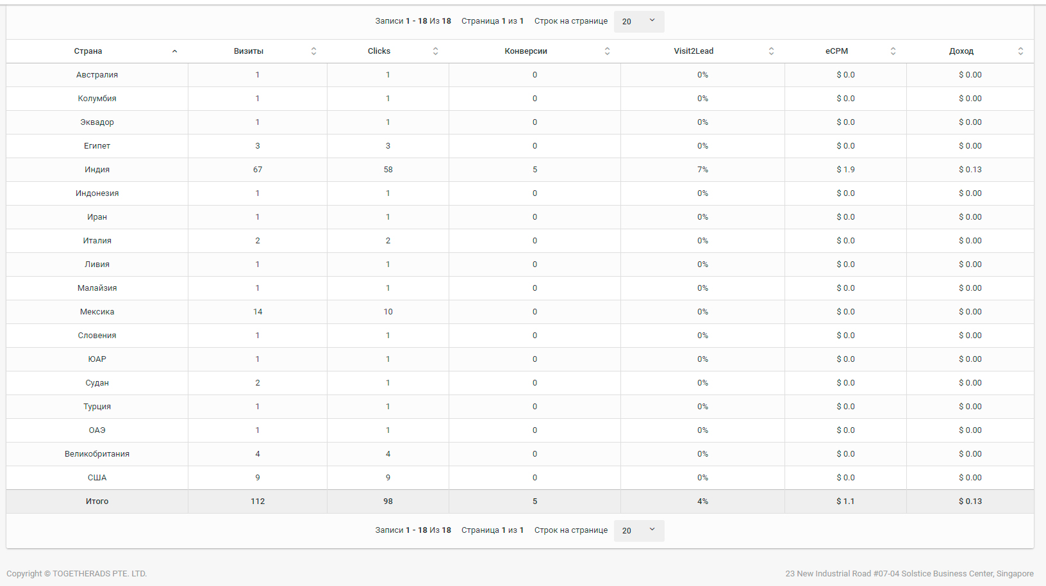Open the bottom rows-per-page dropdown
The width and height of the screenshot is (1046, 586).
point(638,530)
